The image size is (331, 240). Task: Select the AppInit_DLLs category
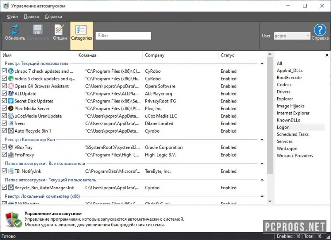tap(290, 70)
